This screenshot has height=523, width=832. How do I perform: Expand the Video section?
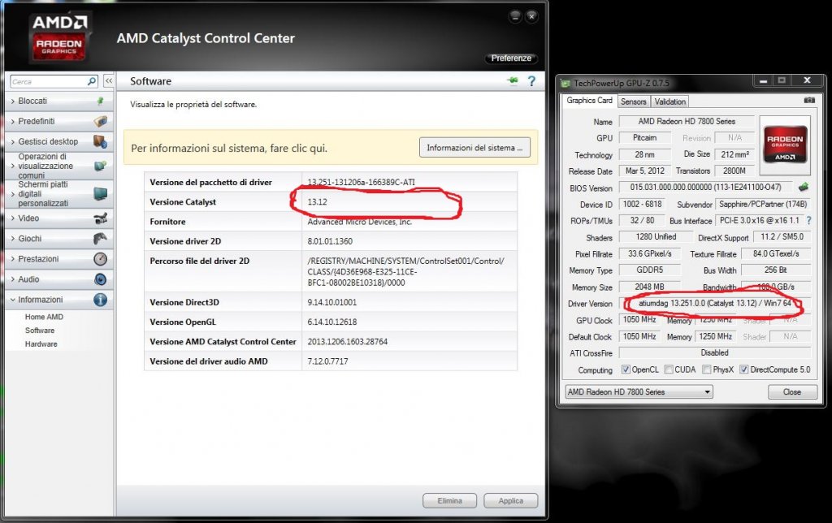pyautogui.click(x=13, y=218)
